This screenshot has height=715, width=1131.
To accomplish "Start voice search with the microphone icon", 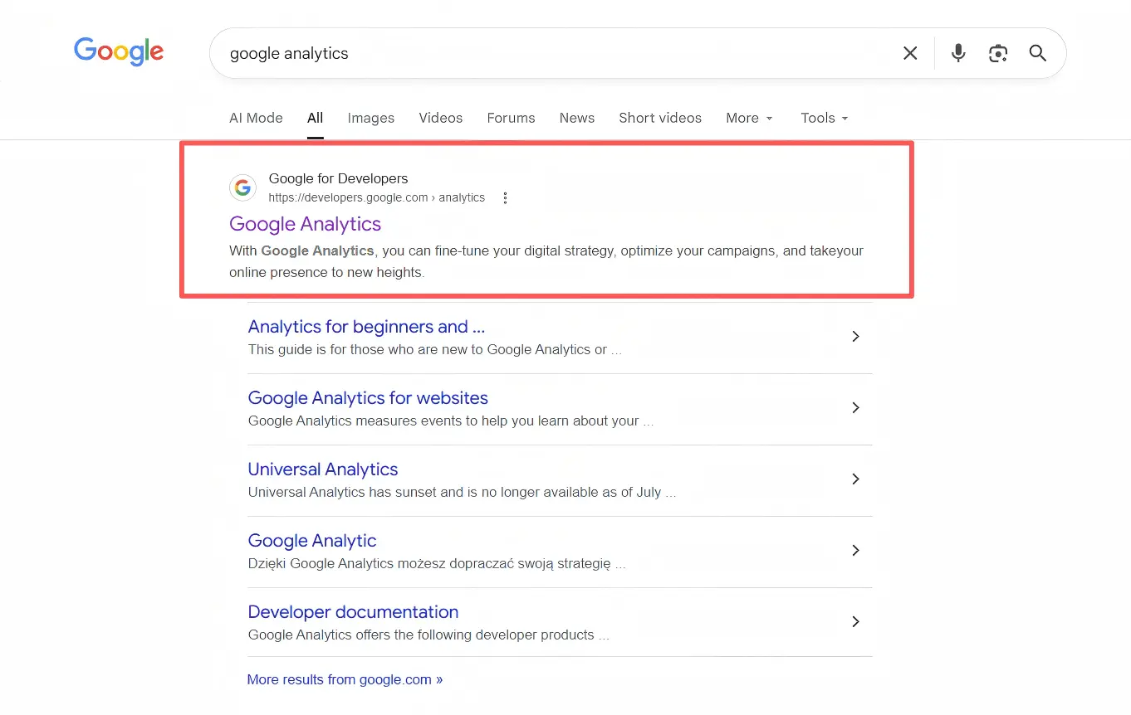I will tap(958, 53).
